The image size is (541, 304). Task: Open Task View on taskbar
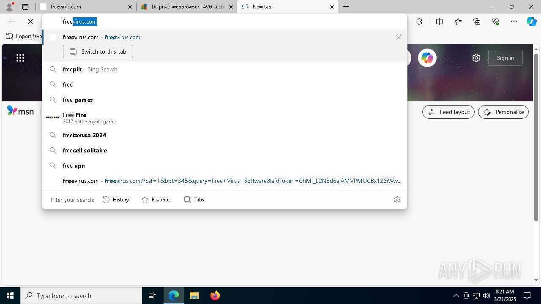pyautogui.click(x=152, y=296)
